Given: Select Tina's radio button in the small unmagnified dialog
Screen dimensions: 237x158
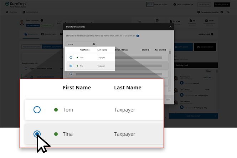Looking at the screenshot, I should pyautogui.click(x=71, y=66).
